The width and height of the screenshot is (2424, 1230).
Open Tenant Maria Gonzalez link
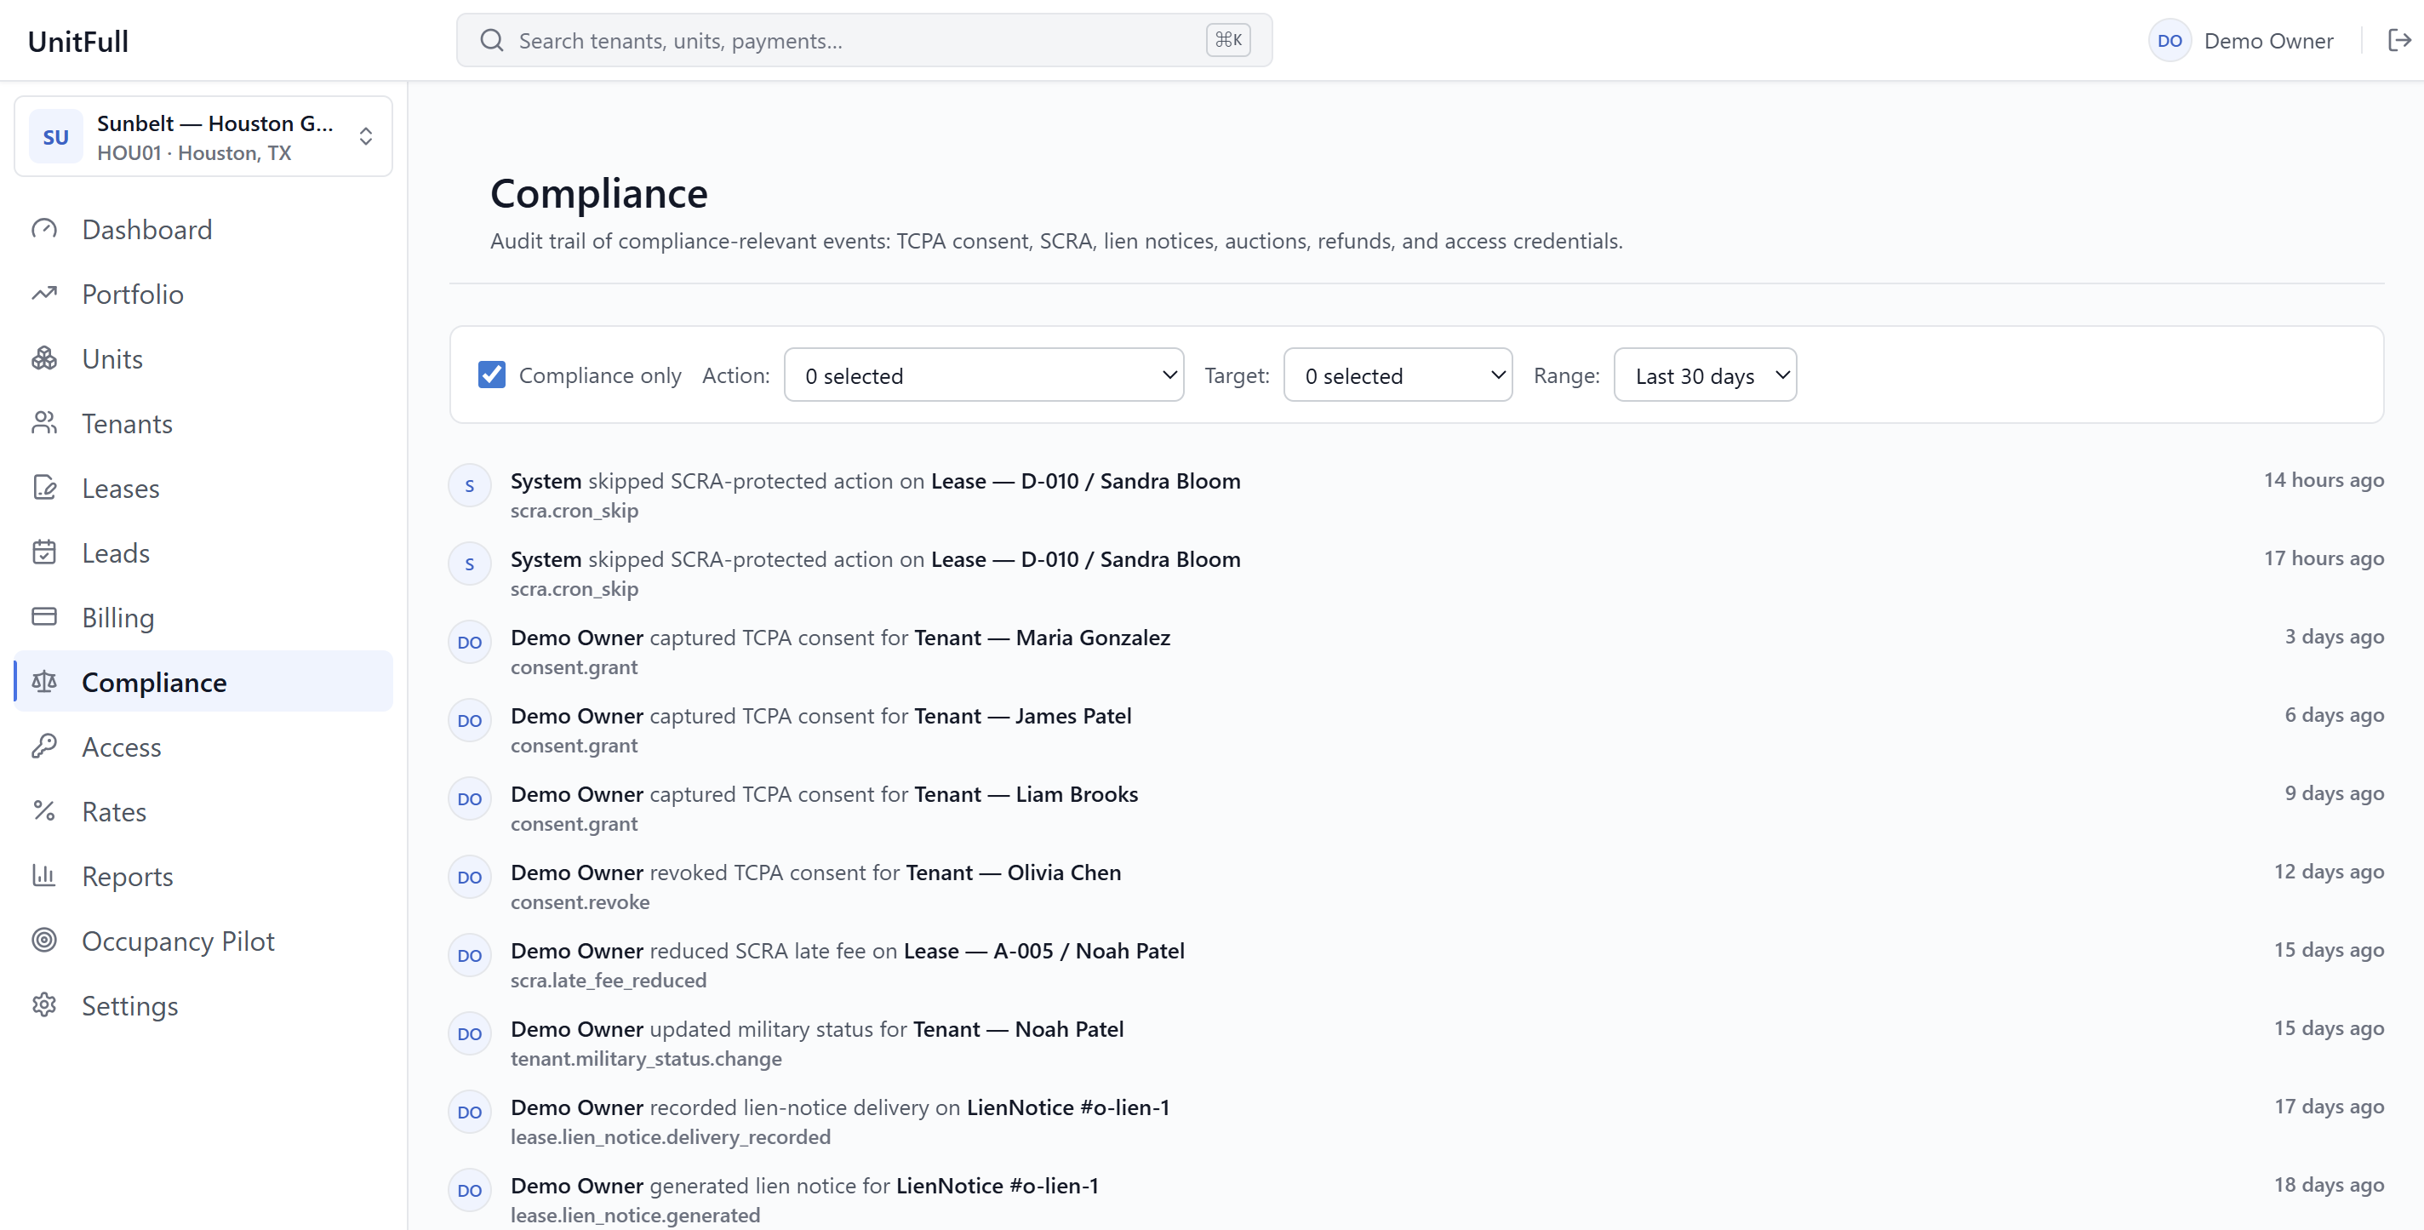coord(1042,637)
